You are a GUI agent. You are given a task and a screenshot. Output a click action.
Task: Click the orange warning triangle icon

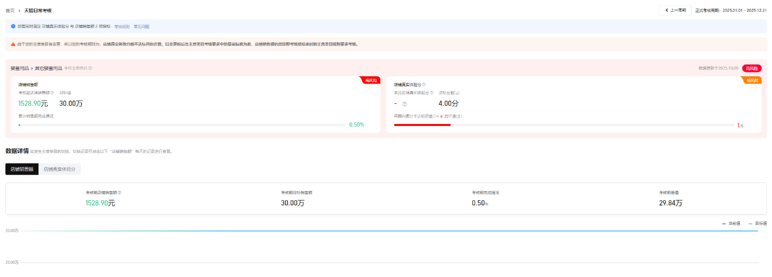click(x=13, y=44)
